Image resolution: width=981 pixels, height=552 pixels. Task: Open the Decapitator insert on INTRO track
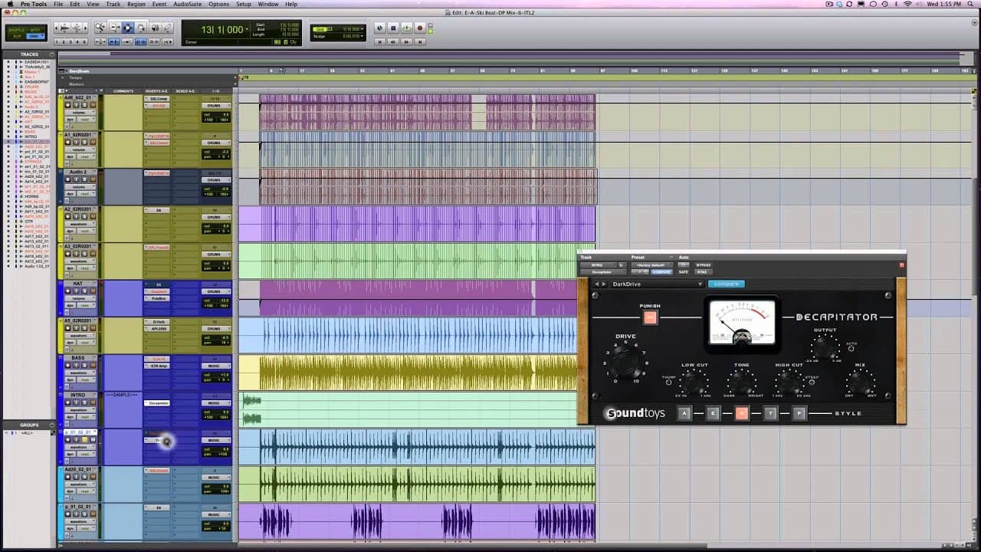pyautogui.click(x=157, y=403)
